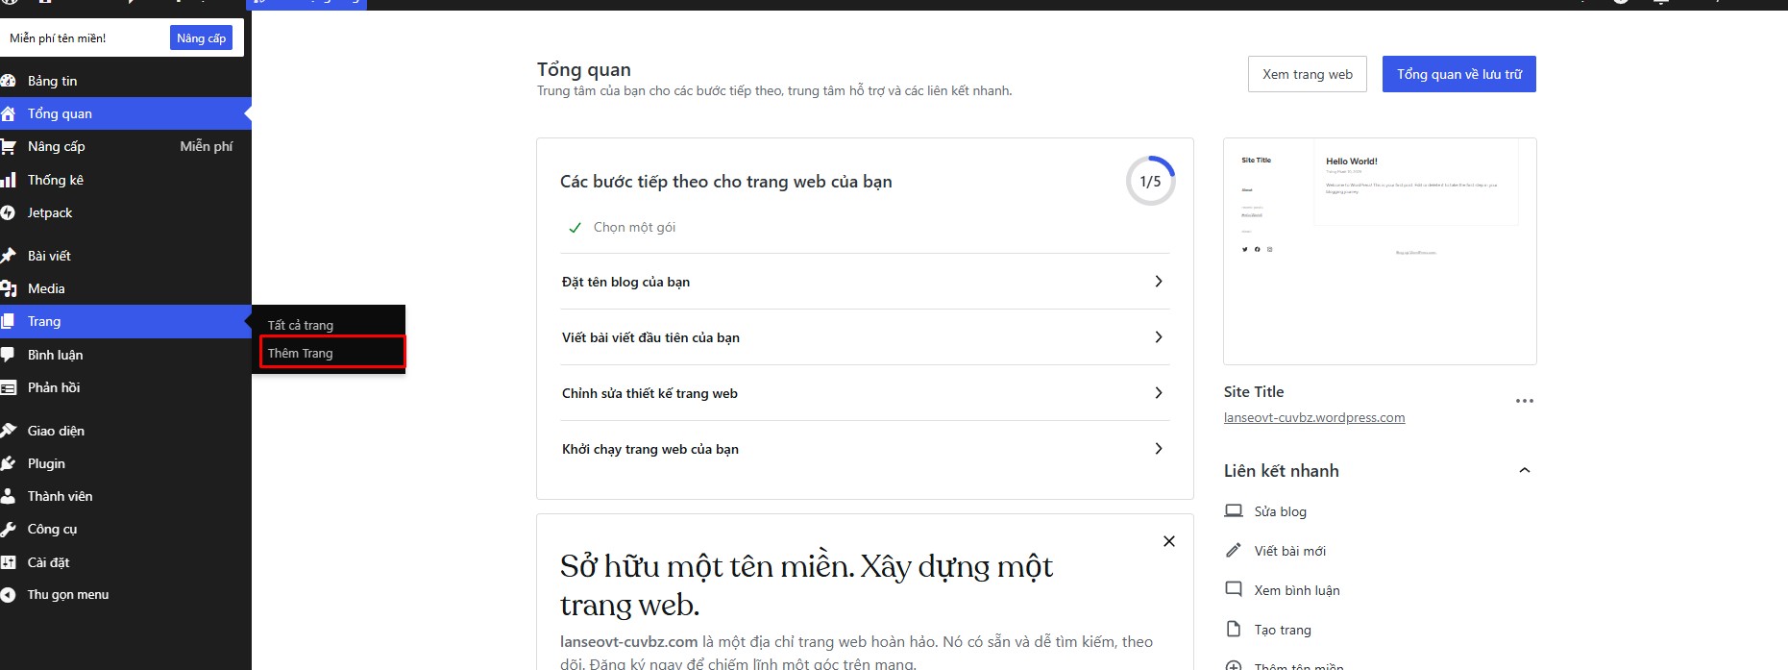Viewport: 1788px width, 670px height.
Task: Click the Bảng tin dashboard icon
Action: click(x=8, y=81)
